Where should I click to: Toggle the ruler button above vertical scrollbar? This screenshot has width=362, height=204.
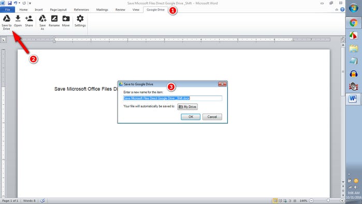coord(343,40)
